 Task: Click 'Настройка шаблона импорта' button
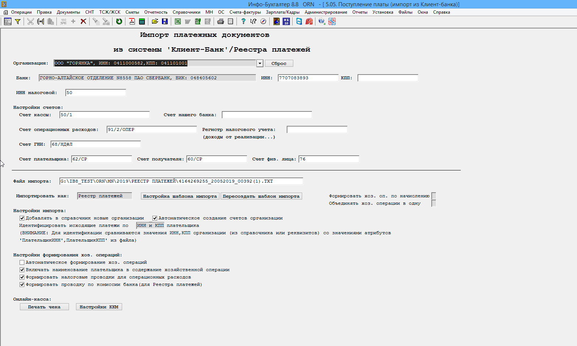180,196
